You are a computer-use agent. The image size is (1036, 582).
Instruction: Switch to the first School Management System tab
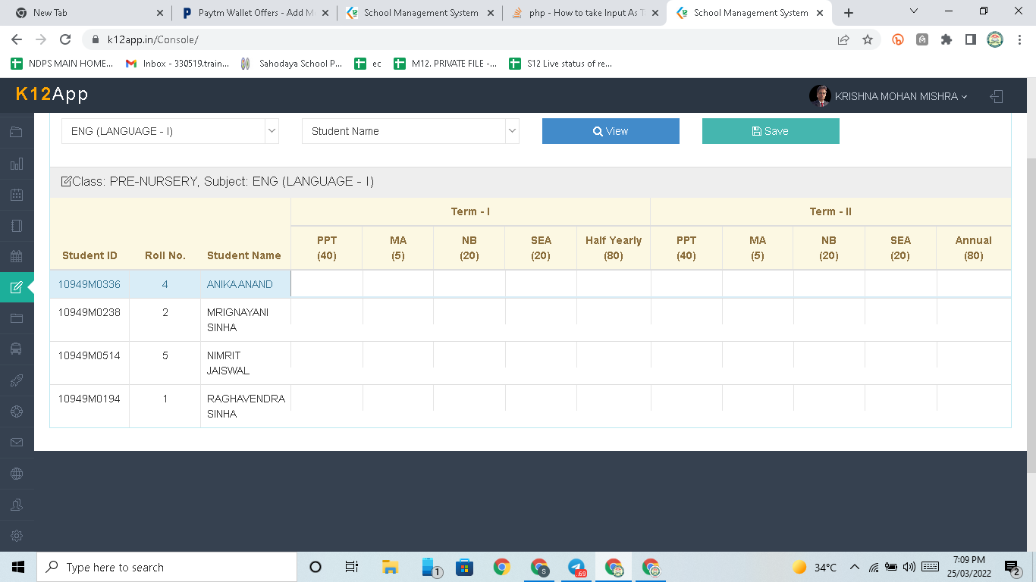(x=419, y=13)
